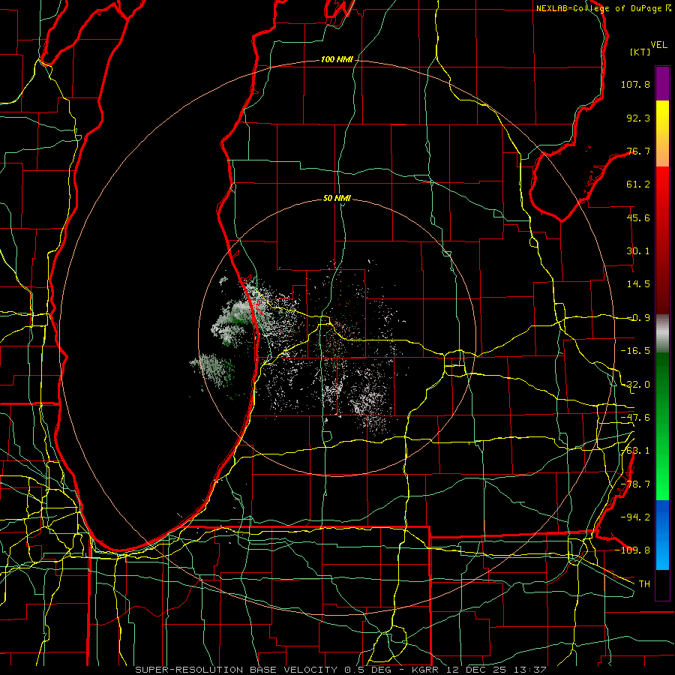
Task: Click the TH threshold label
Action: click(644, 584)
